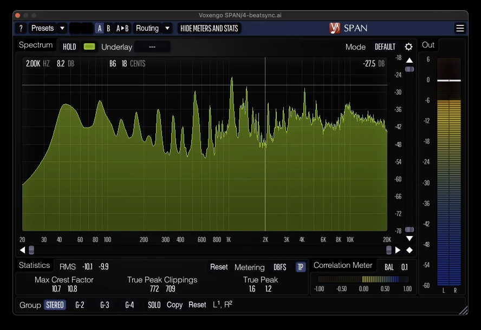Screen dimensions: 481x330
Task: Click the -27.5 DB readout
Action: pyautogui.click(x=373, y=64)
